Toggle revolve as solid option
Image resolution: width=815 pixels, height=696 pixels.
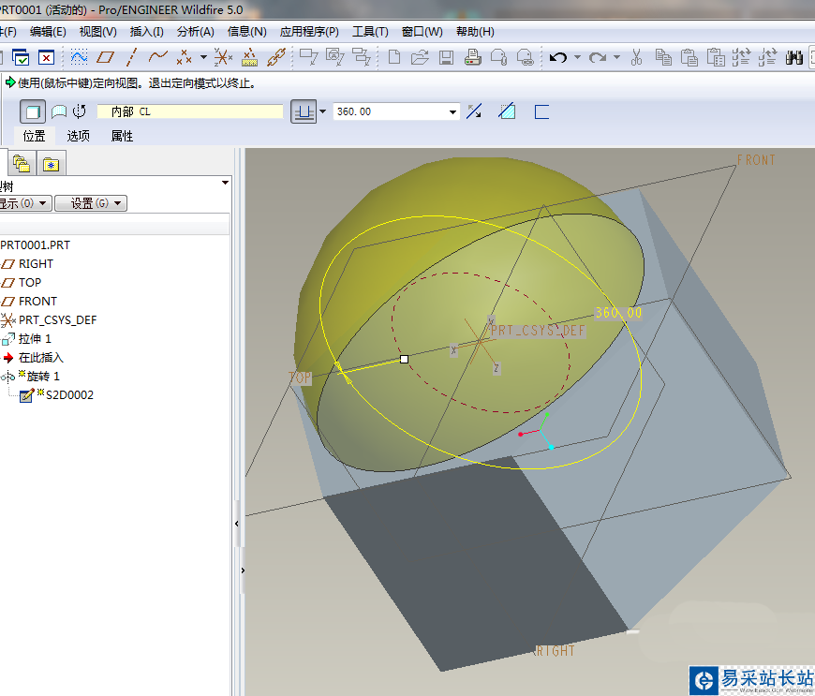click(x=33, y=111)
